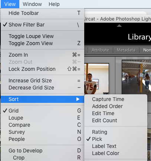151x161 pixels.
Task: Click the thumbnail badge icon on the football player photo
Action: click(106, 93)
